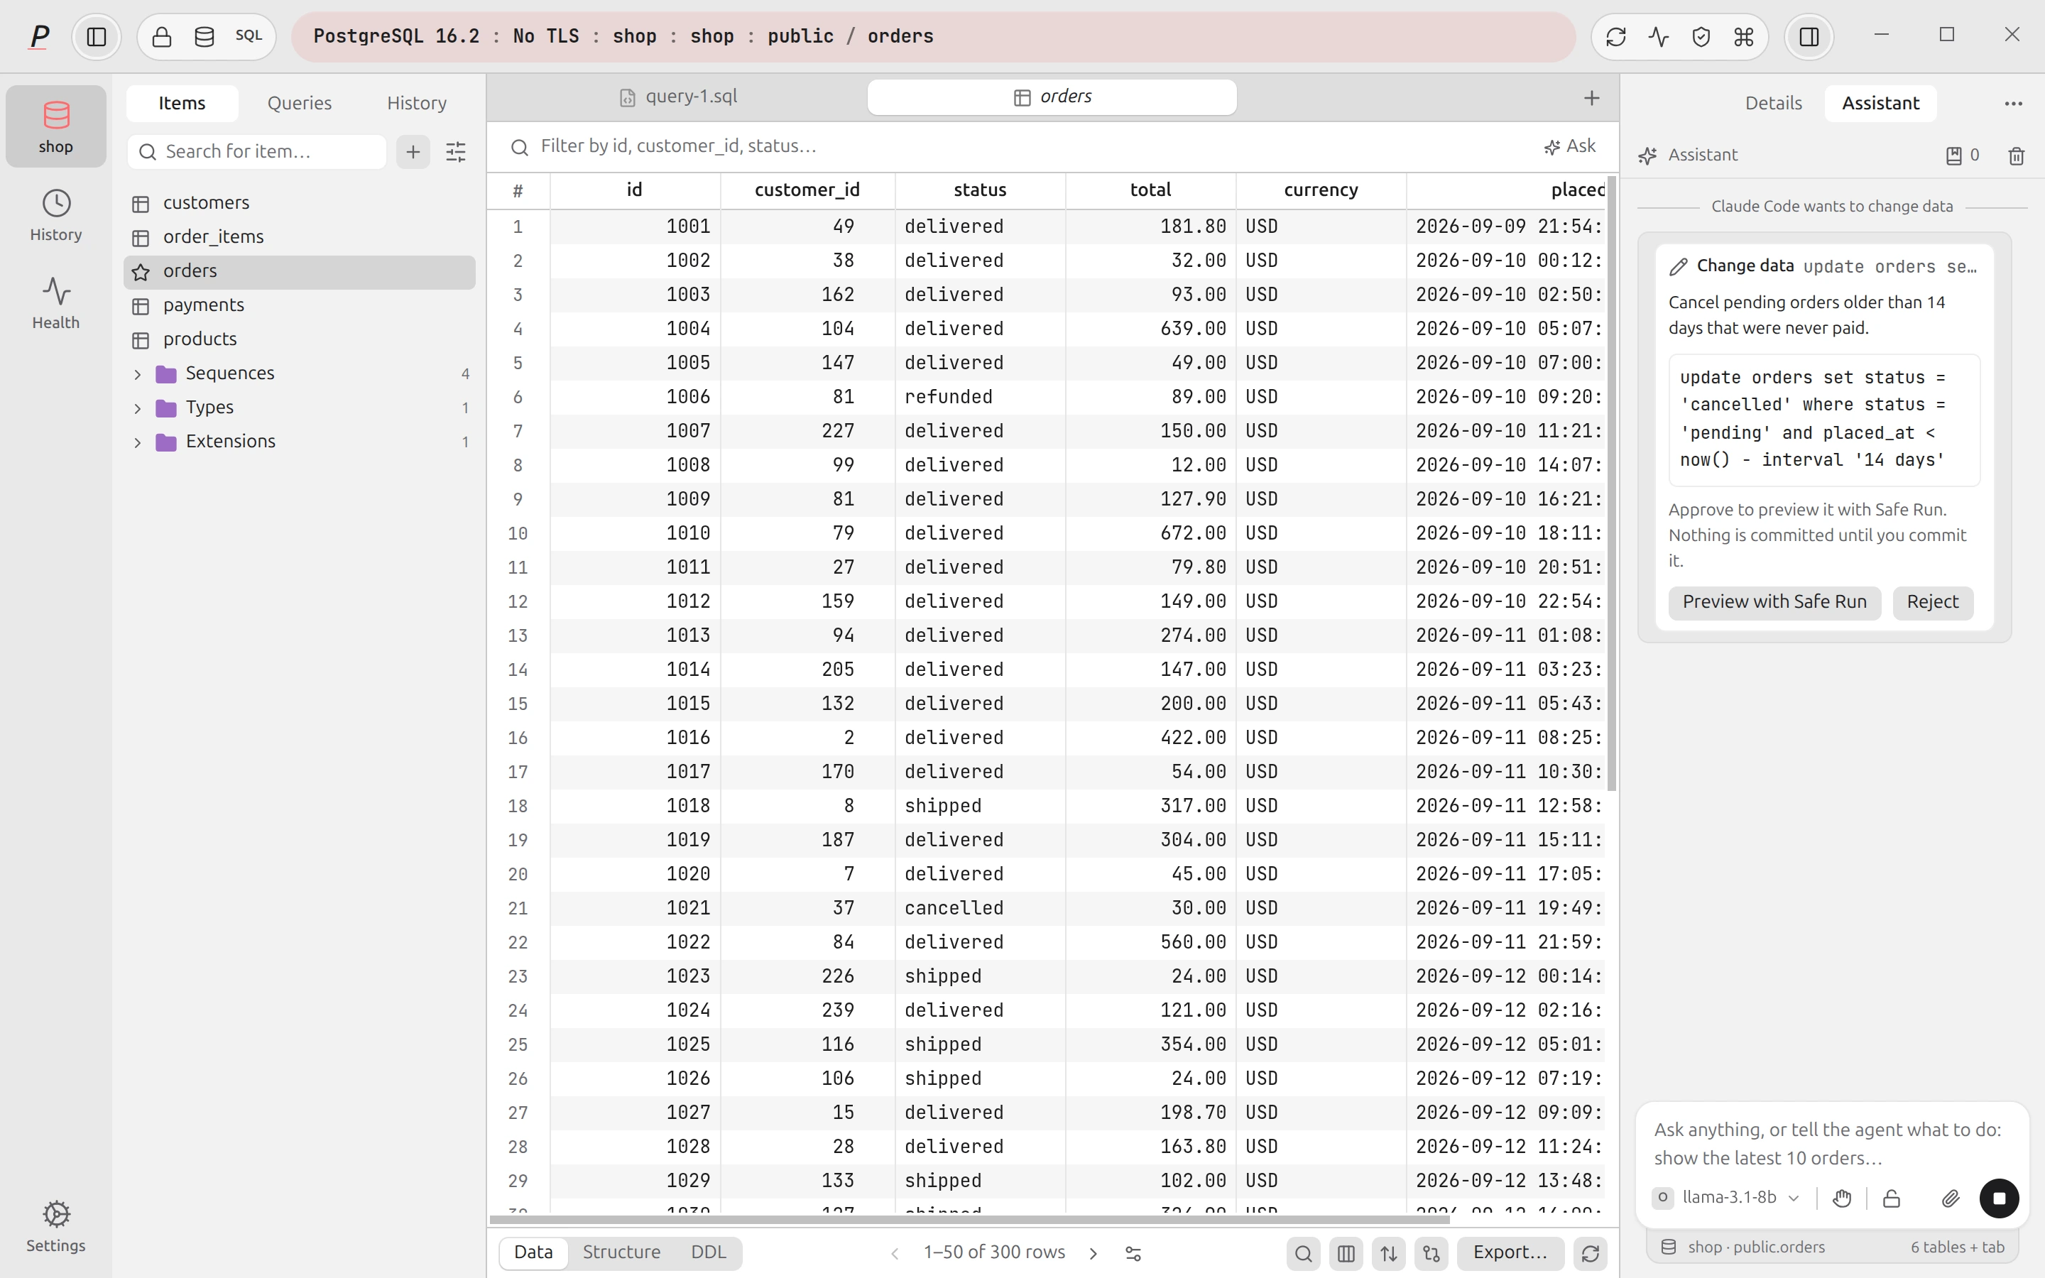This screenshot has width=2045, height=1278.
Task: Open the query-1.sql tab
Action: point(677,97)
